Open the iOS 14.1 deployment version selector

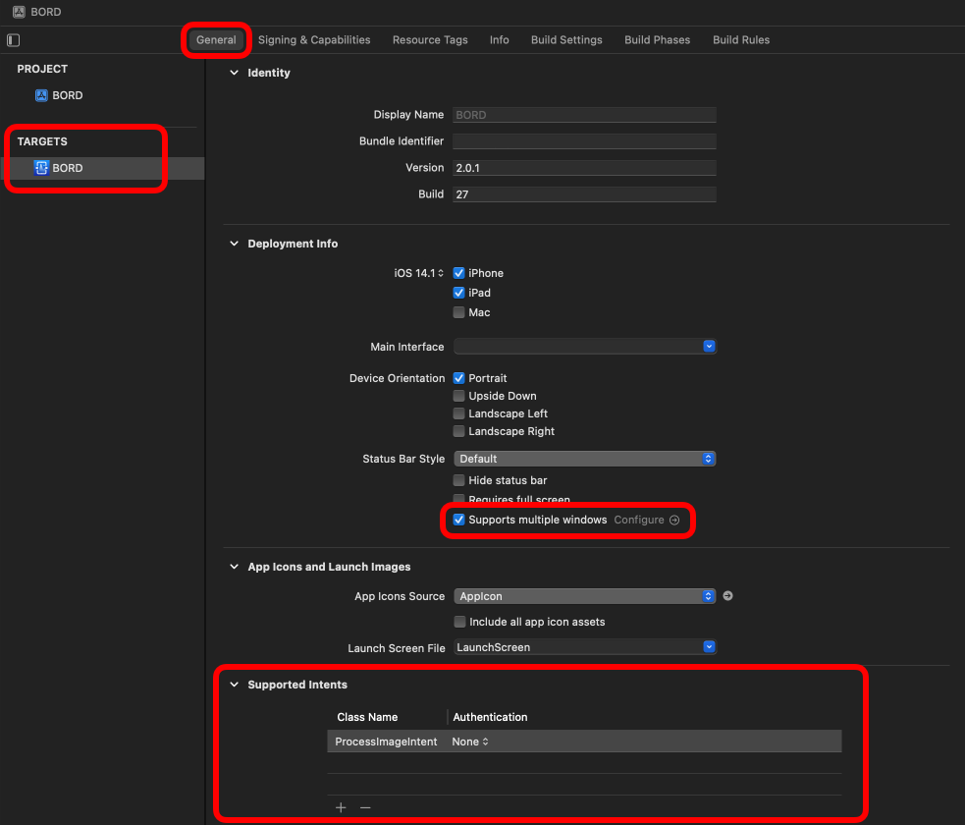point(418,273)
